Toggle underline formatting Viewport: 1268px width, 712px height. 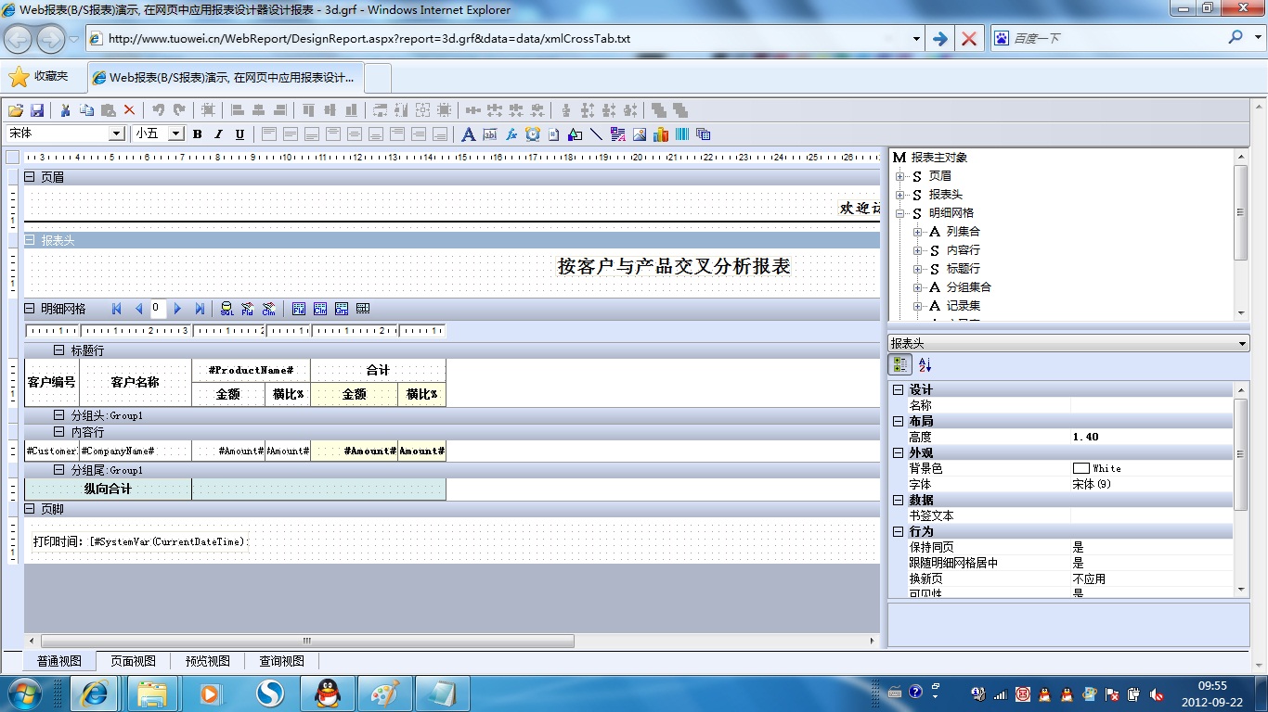239,134
